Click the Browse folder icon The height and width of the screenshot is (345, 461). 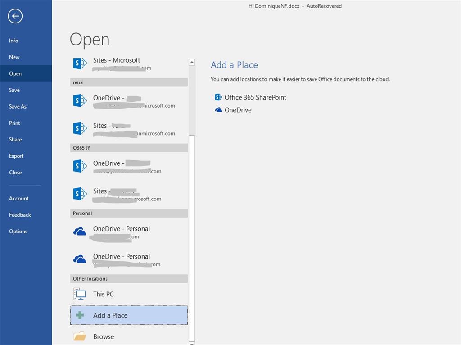[80, 336]
